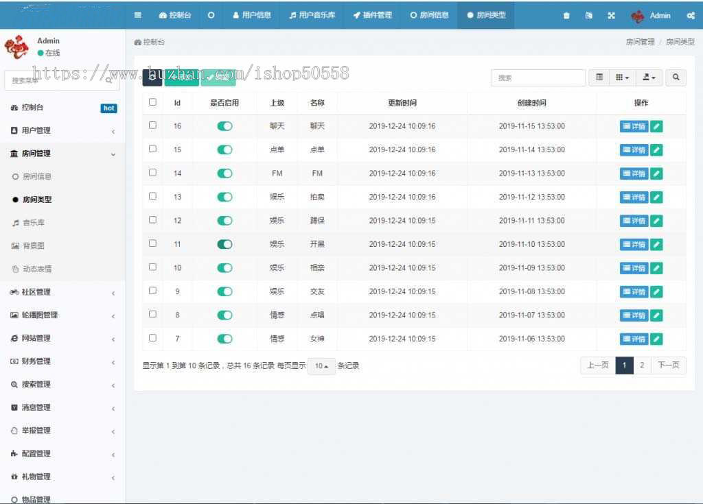This screenshot has width=703, height=504.
Task: Edit row 11 with green pencil icon
Action: tap(656, 244)
